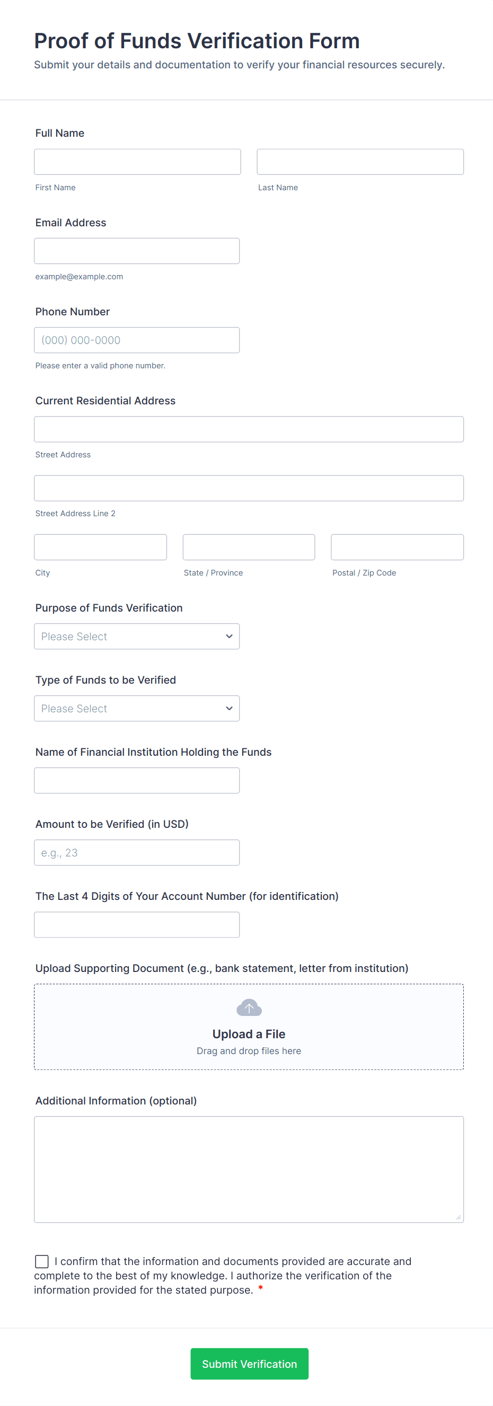Tick the accuracy confirmation checkbox
The height and width of the screenshot is (1406, 493).
pos(42,1261)
